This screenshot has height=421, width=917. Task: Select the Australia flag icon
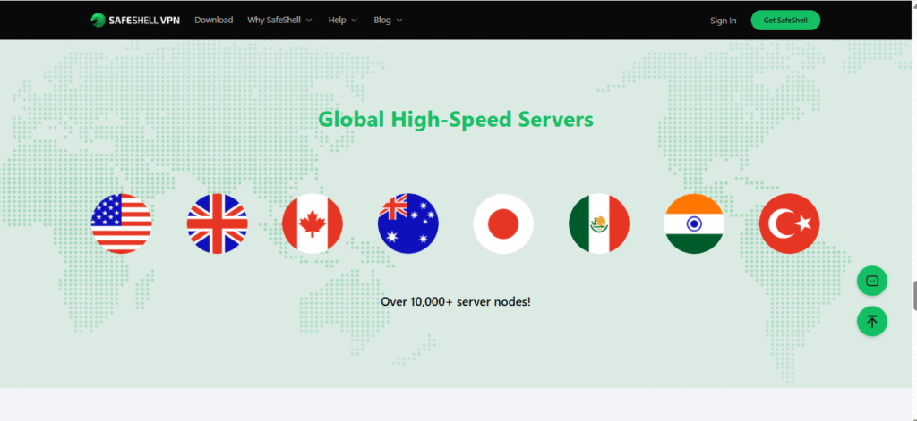tap(407, 223)
